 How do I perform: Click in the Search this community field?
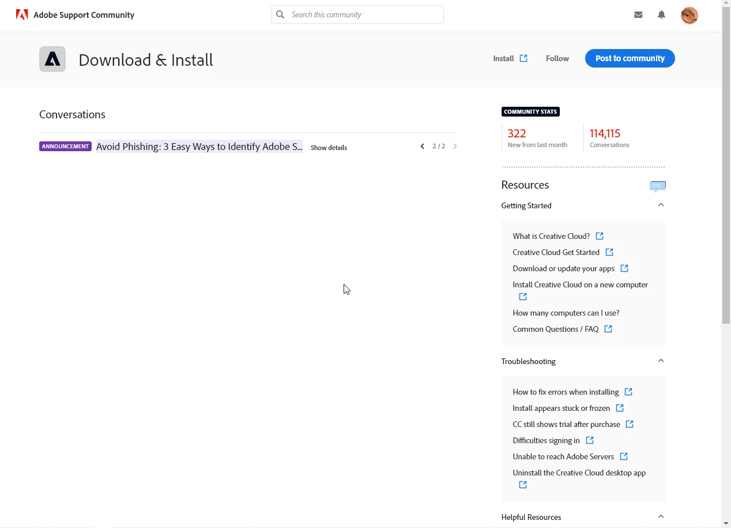[357, 14]
